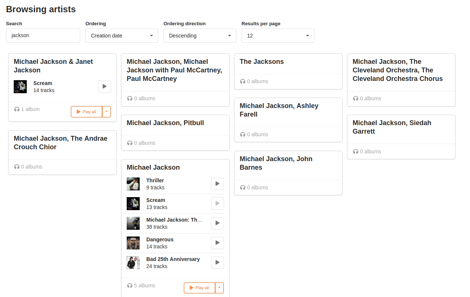Expand the Play all arrow in the Michael Jackson card
470x297 pixels.
[220, 288]
